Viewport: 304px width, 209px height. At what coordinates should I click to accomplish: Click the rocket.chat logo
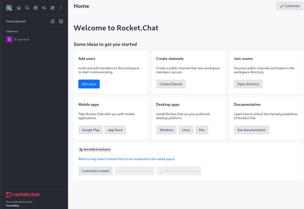(x=23, y=195)
